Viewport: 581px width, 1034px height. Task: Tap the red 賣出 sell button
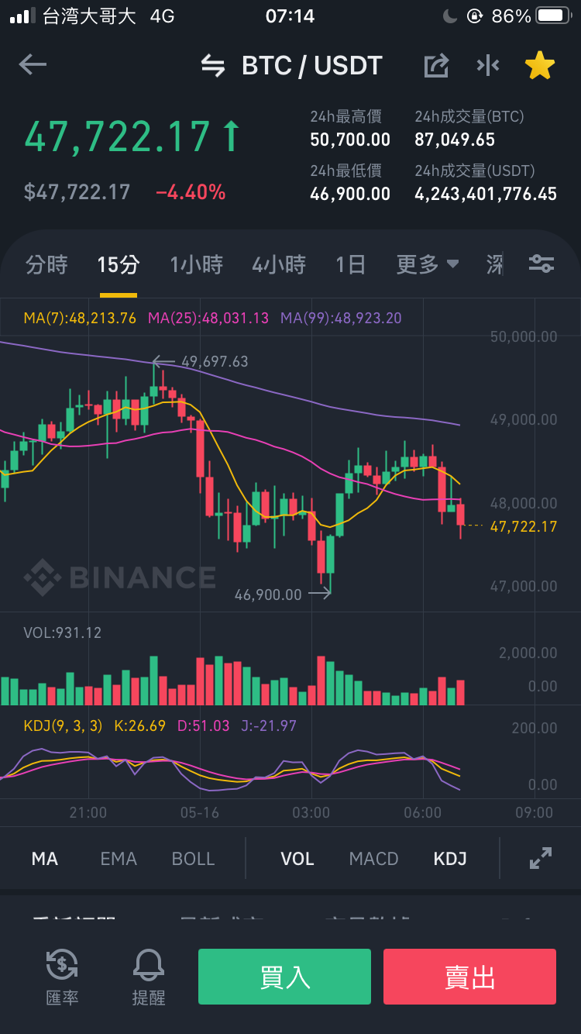pyautogui.click(x=469, y=977)
